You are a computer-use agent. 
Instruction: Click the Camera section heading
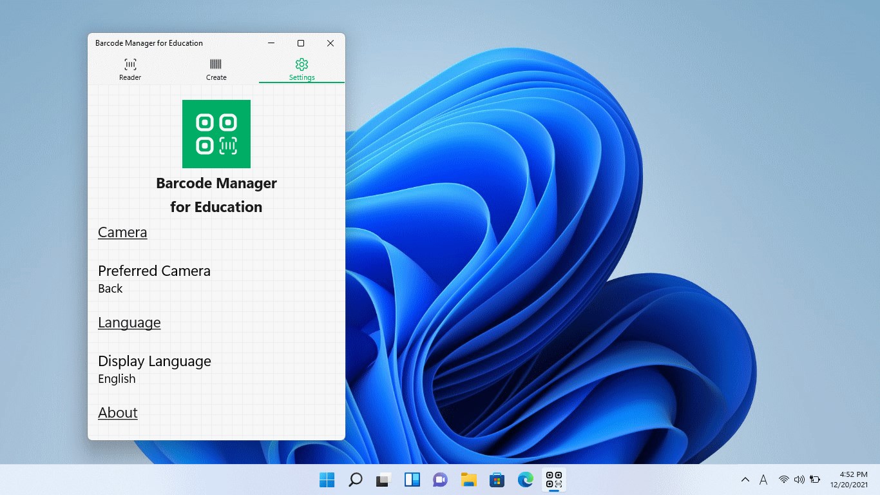click(122, 232)
